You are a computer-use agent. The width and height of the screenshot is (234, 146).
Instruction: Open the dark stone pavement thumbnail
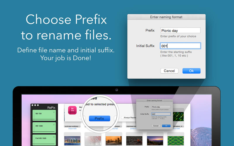[134, 140]
